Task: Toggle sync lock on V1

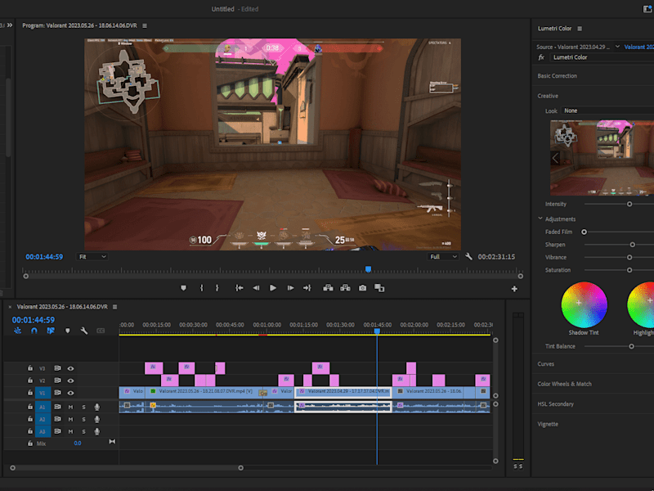Action: [x=57, y=393]
